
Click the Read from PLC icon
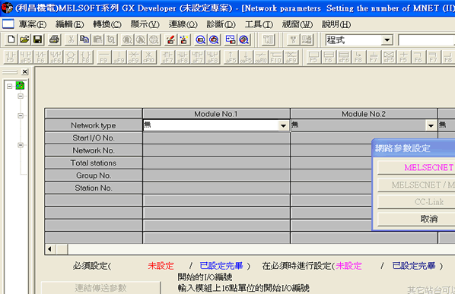[184, 40]
